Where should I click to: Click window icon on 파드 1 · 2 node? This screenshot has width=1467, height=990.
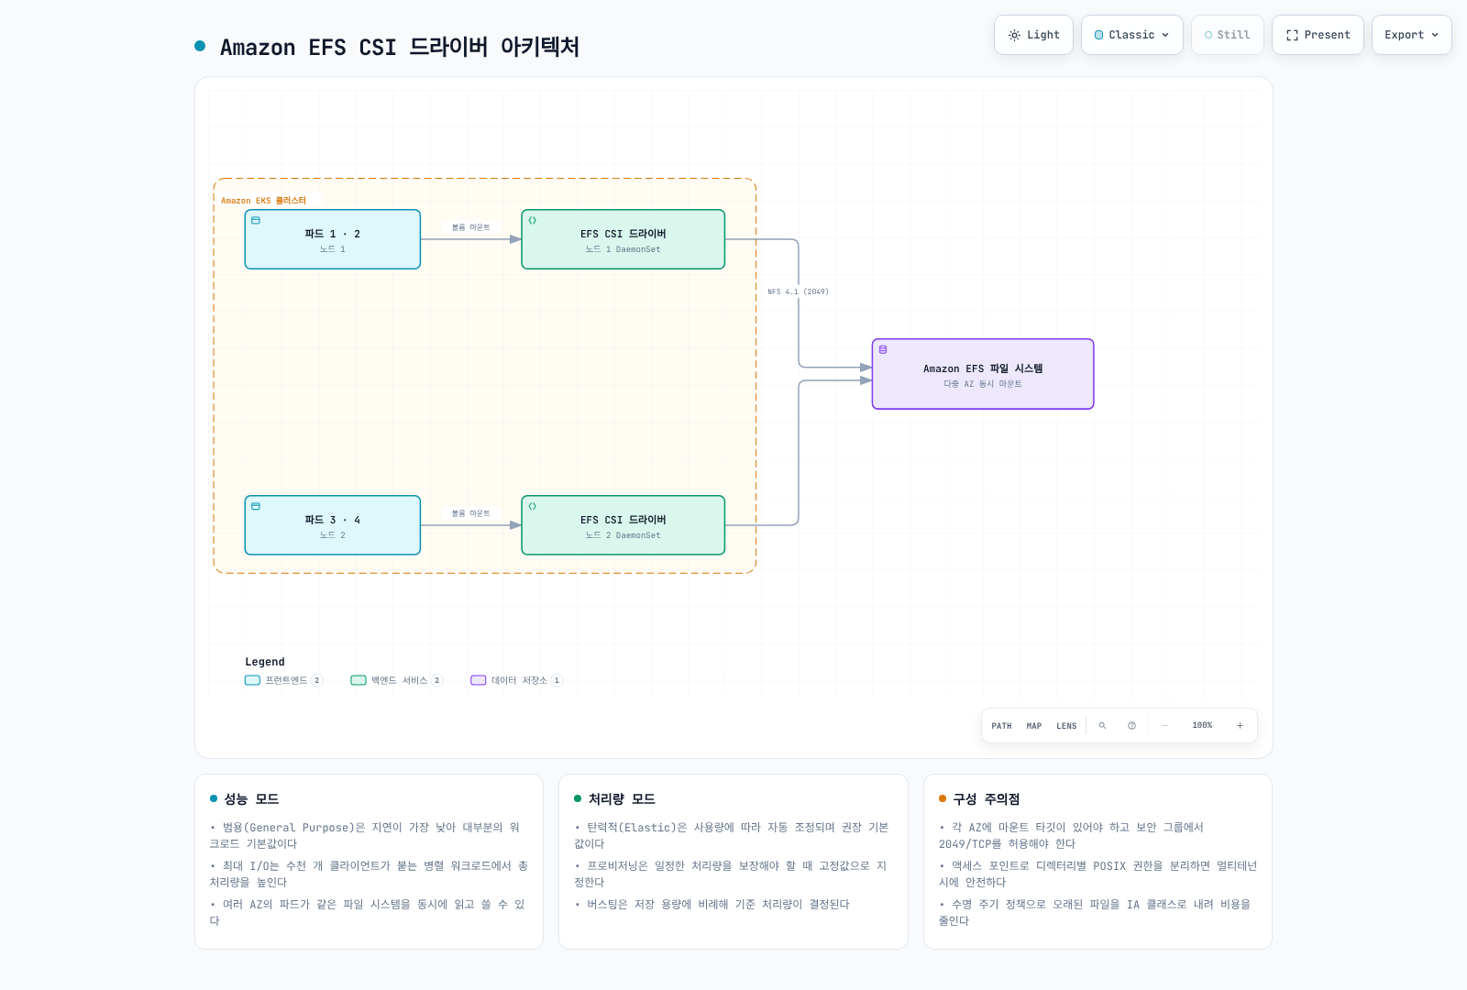(x=256, y=220)
